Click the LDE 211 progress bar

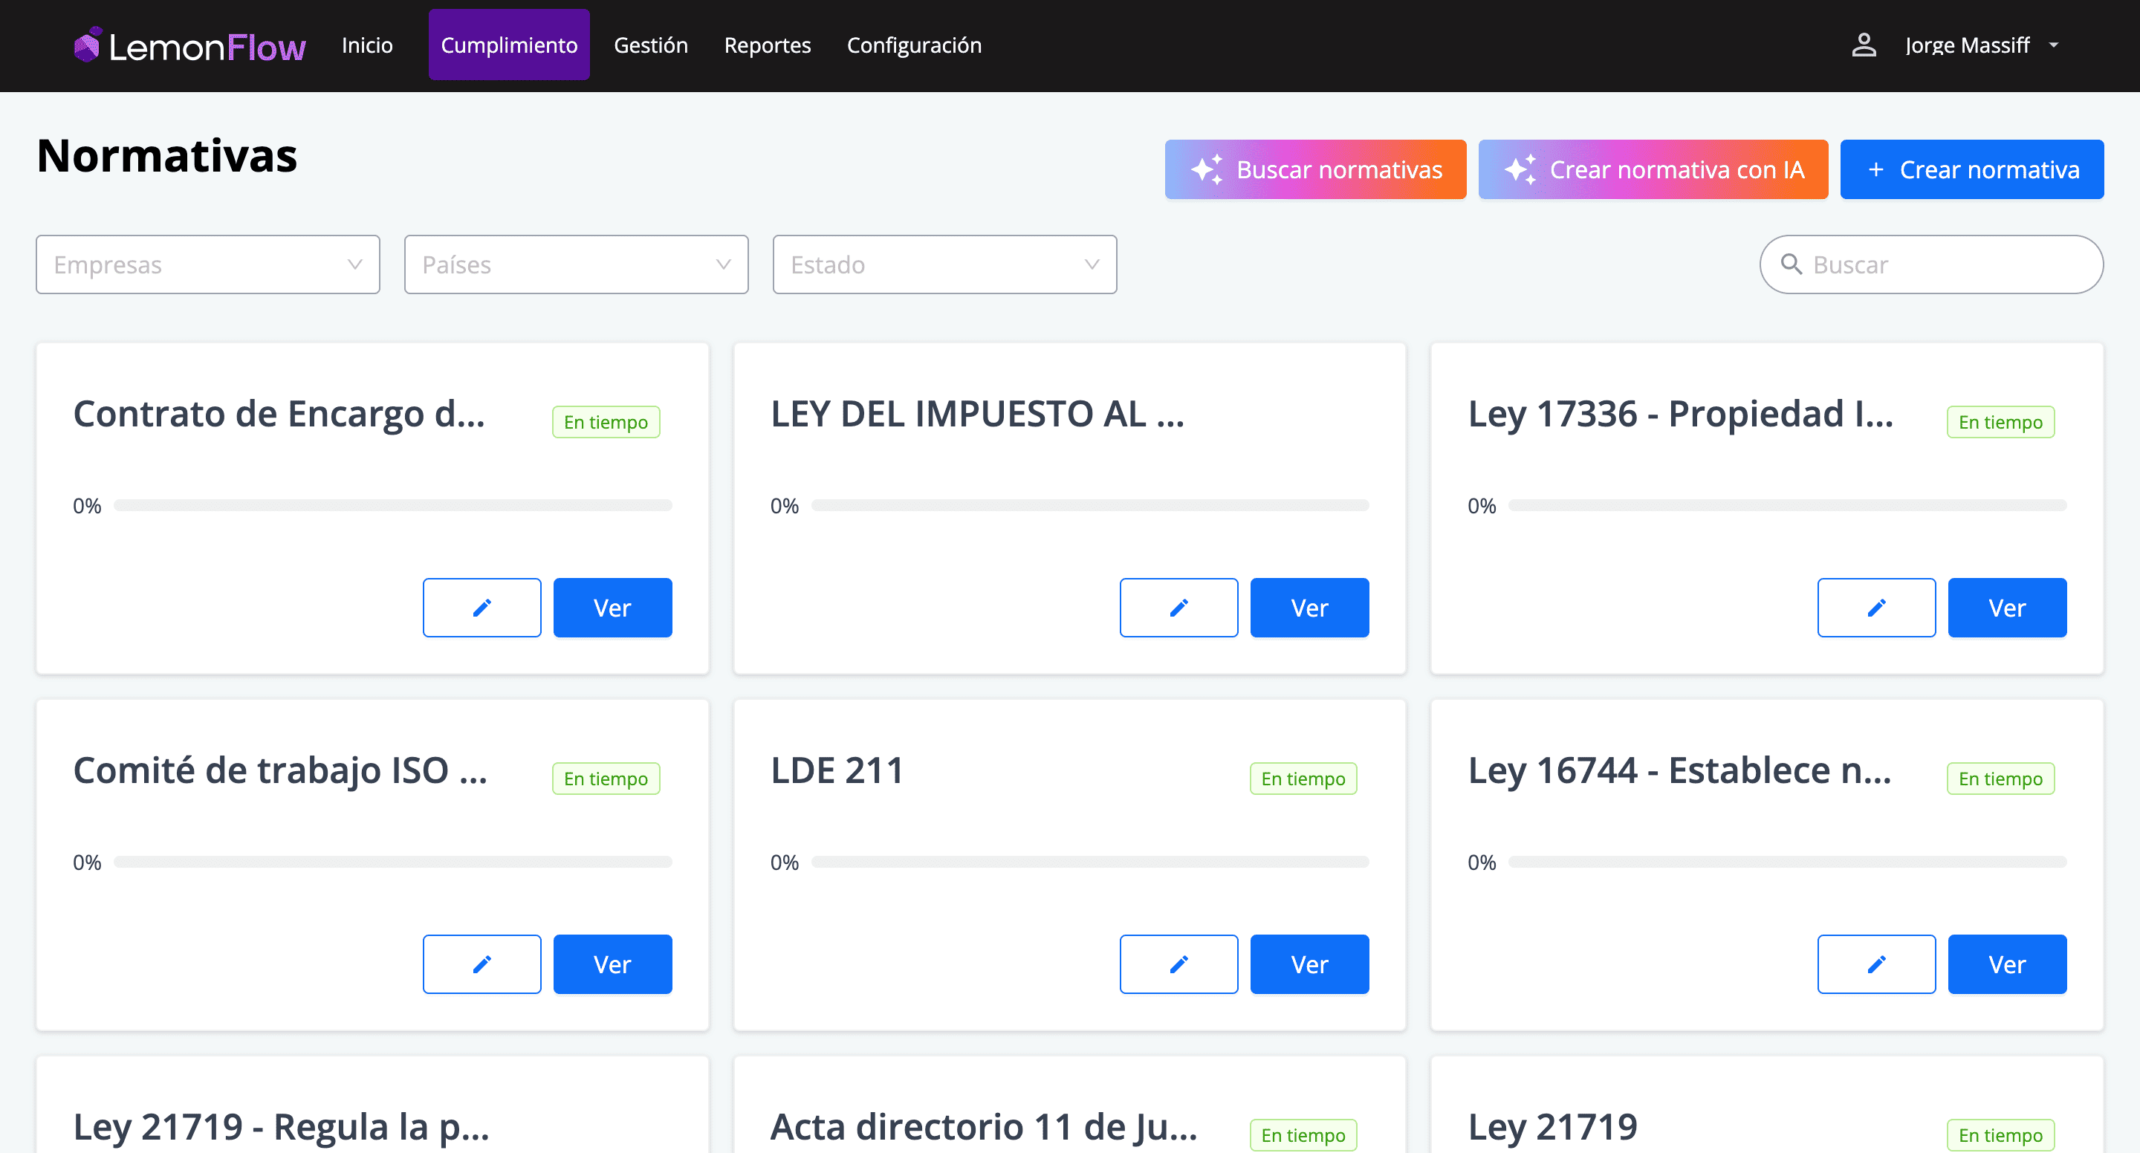[x=1089, y=862]
